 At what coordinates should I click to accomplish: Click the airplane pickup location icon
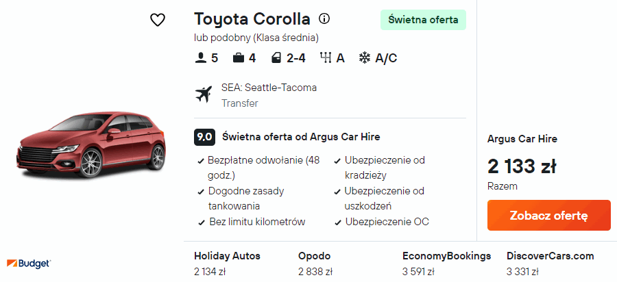(204, 94)
